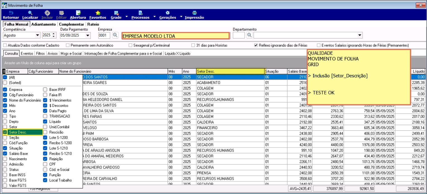Viewport: 427px width, 194px height.
Task: Expand the Data Pagamento date dropdown
Action: point(88,35)
